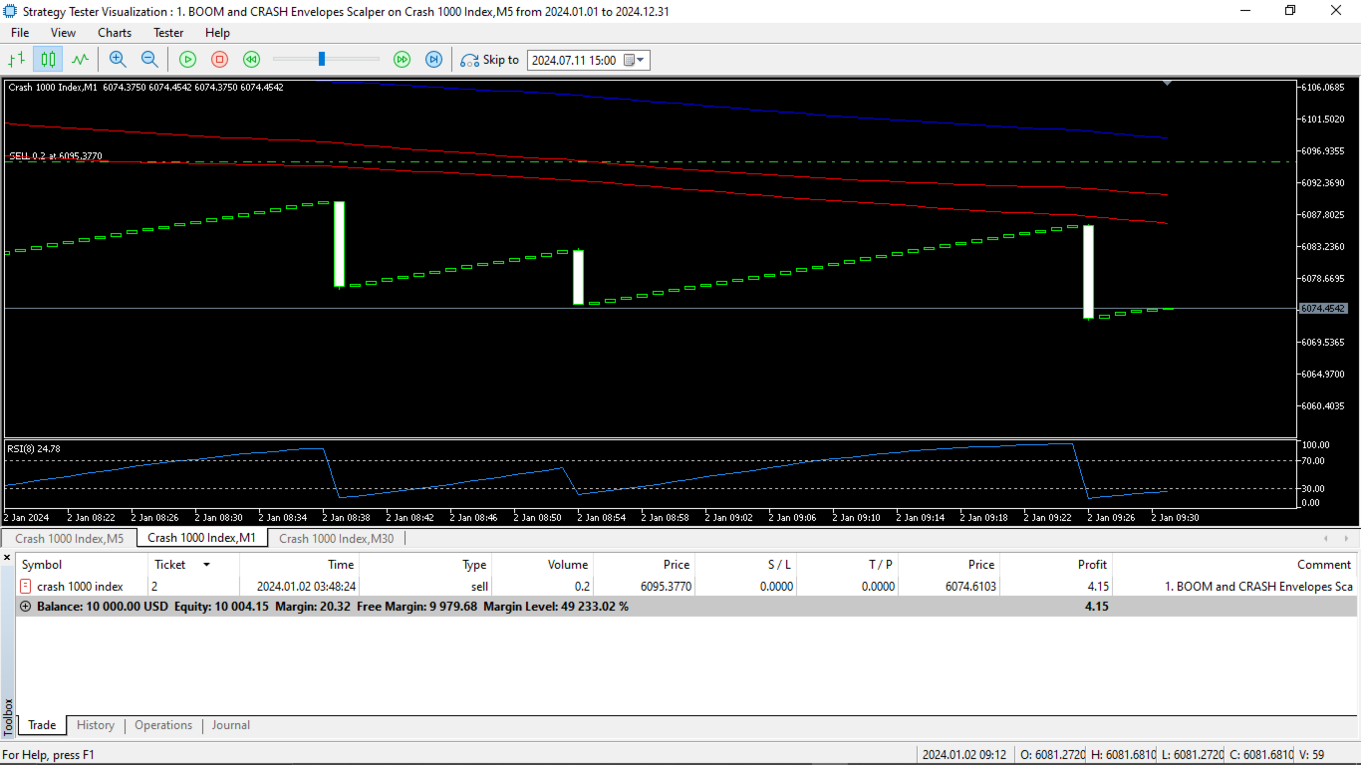Image resolution: width=1361 pixels, height=765 pixels.
Task: Click the Skip to button
Action: pos(489,60)
